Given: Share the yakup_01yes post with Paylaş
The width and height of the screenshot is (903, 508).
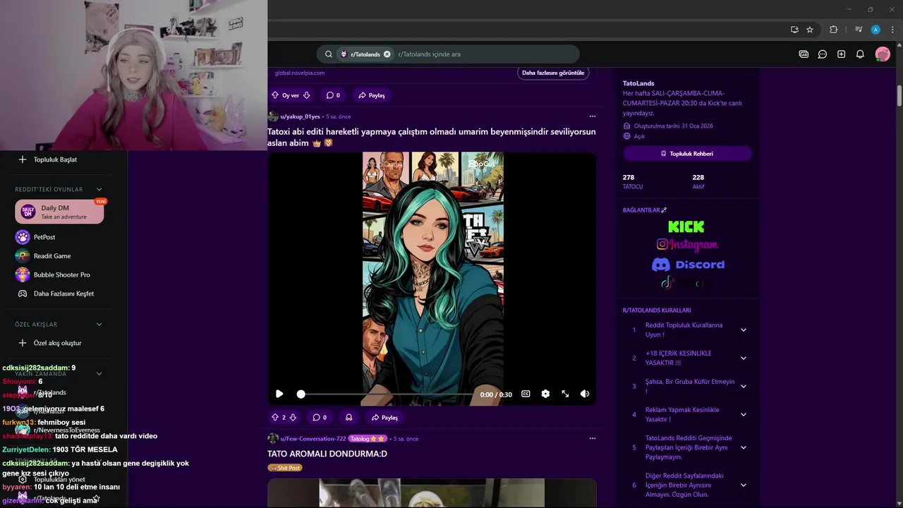Looking at the screenshot, I should [x=384, y=417].
